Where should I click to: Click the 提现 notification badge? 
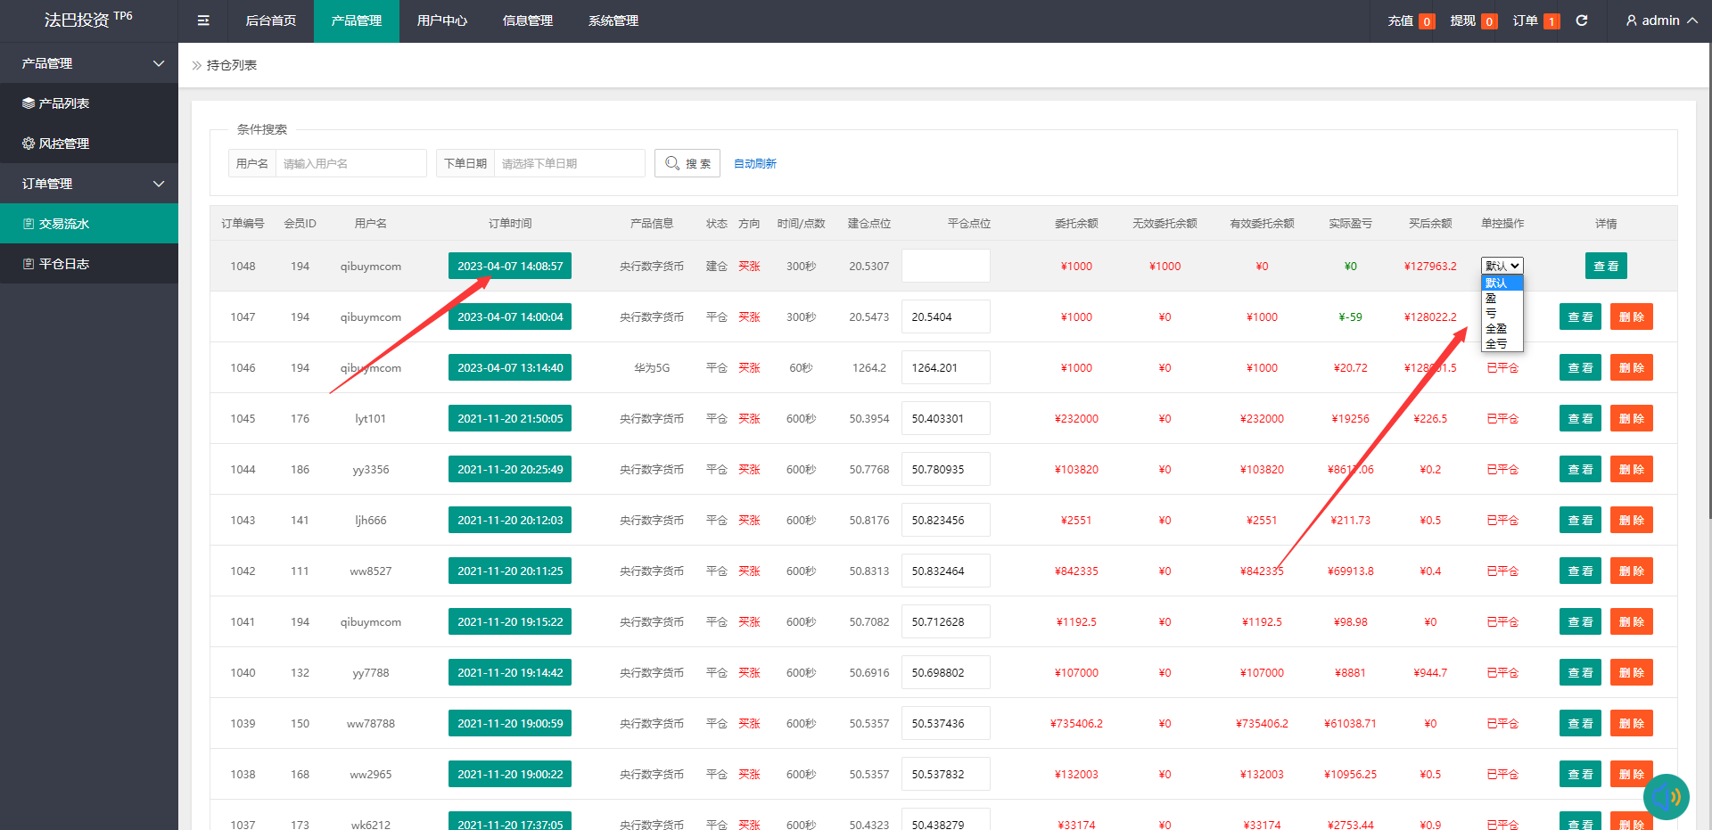pos(1489,21)
